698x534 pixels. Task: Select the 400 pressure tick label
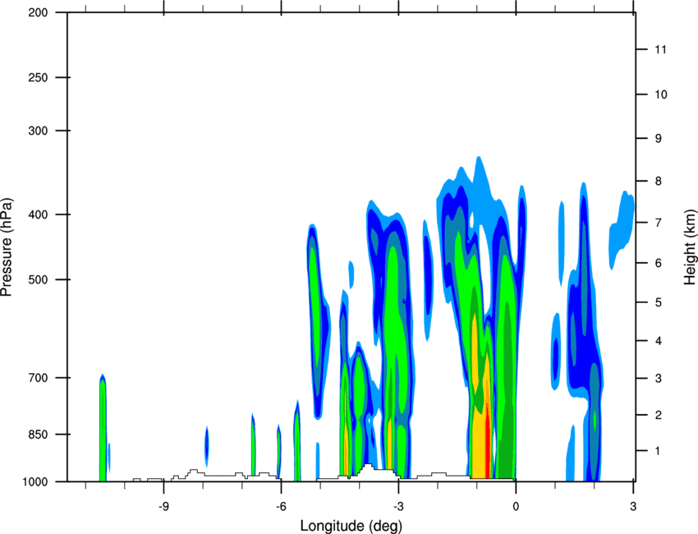point(38,214)
